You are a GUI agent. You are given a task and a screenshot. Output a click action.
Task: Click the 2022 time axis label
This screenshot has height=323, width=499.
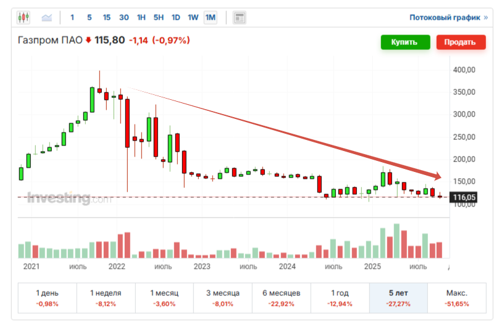[x=117, y=266]
